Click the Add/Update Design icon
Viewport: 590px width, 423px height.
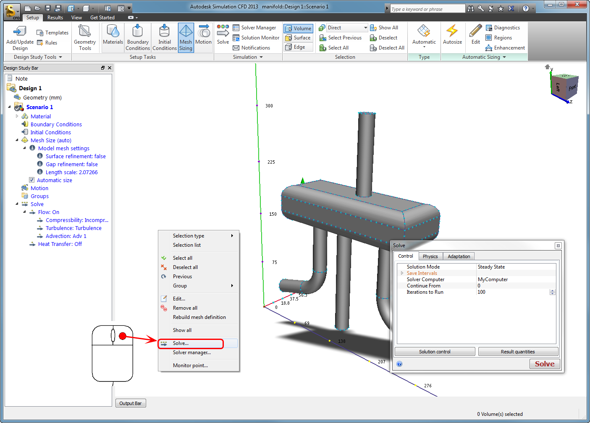point(20,37)
